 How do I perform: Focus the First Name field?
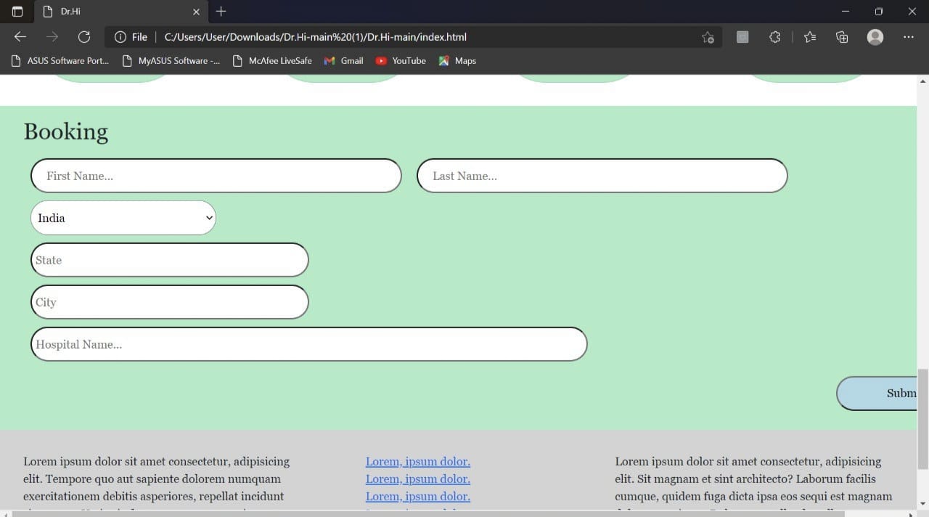coord(216,176)
